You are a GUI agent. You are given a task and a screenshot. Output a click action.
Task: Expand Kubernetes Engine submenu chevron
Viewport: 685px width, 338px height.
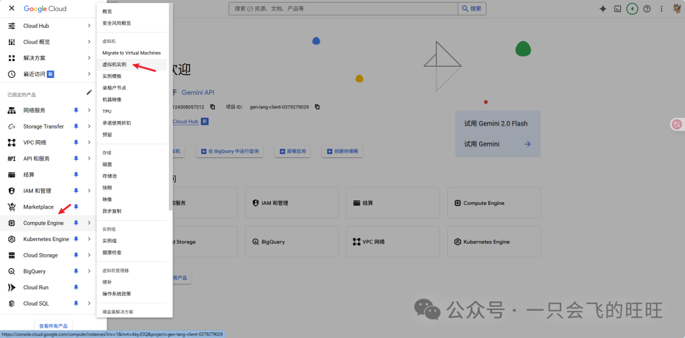pyautogui.click(x=89, y=239)
